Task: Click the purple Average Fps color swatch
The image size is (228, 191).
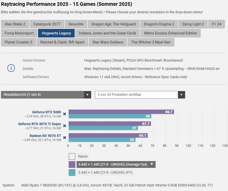Action: click(72, 164)
